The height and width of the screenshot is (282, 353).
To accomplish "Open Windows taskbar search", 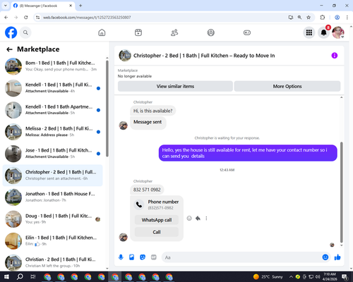I will 20,277.
